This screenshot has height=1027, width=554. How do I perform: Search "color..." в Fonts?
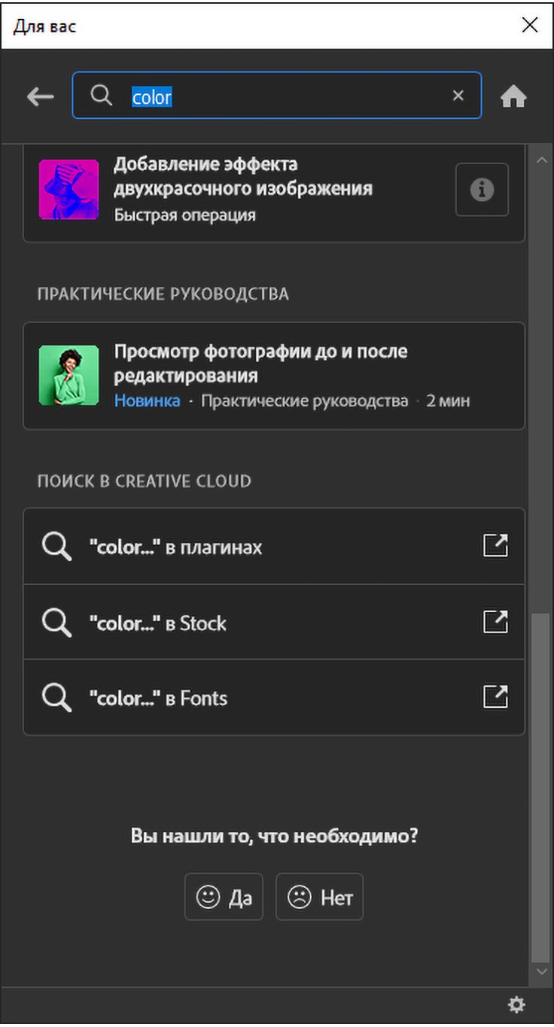click(159, 699)
